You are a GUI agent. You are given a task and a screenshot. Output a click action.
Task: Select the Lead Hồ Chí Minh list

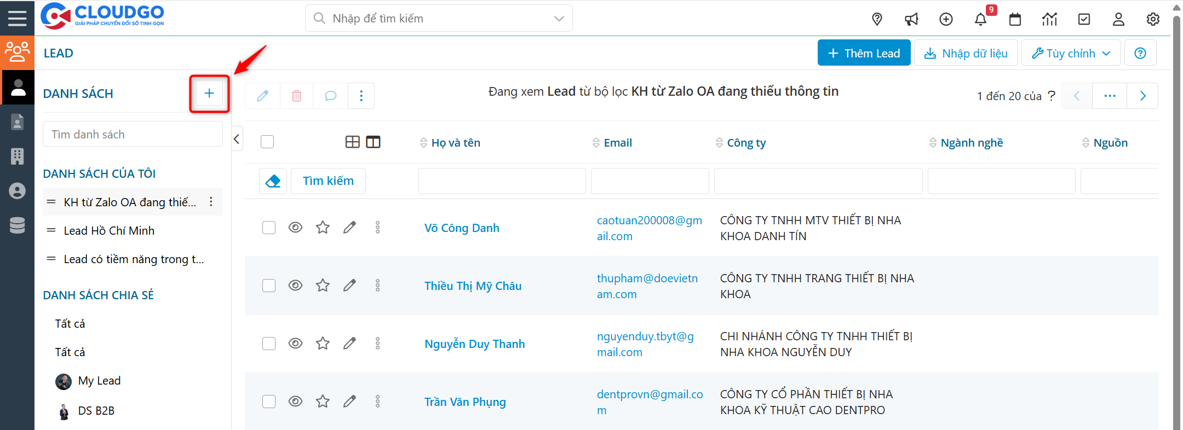pyautogui.click(x=109, y=231)
